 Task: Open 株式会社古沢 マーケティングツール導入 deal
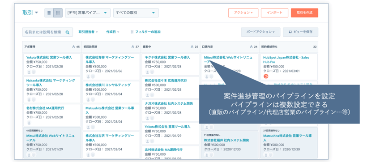(110, 138)
